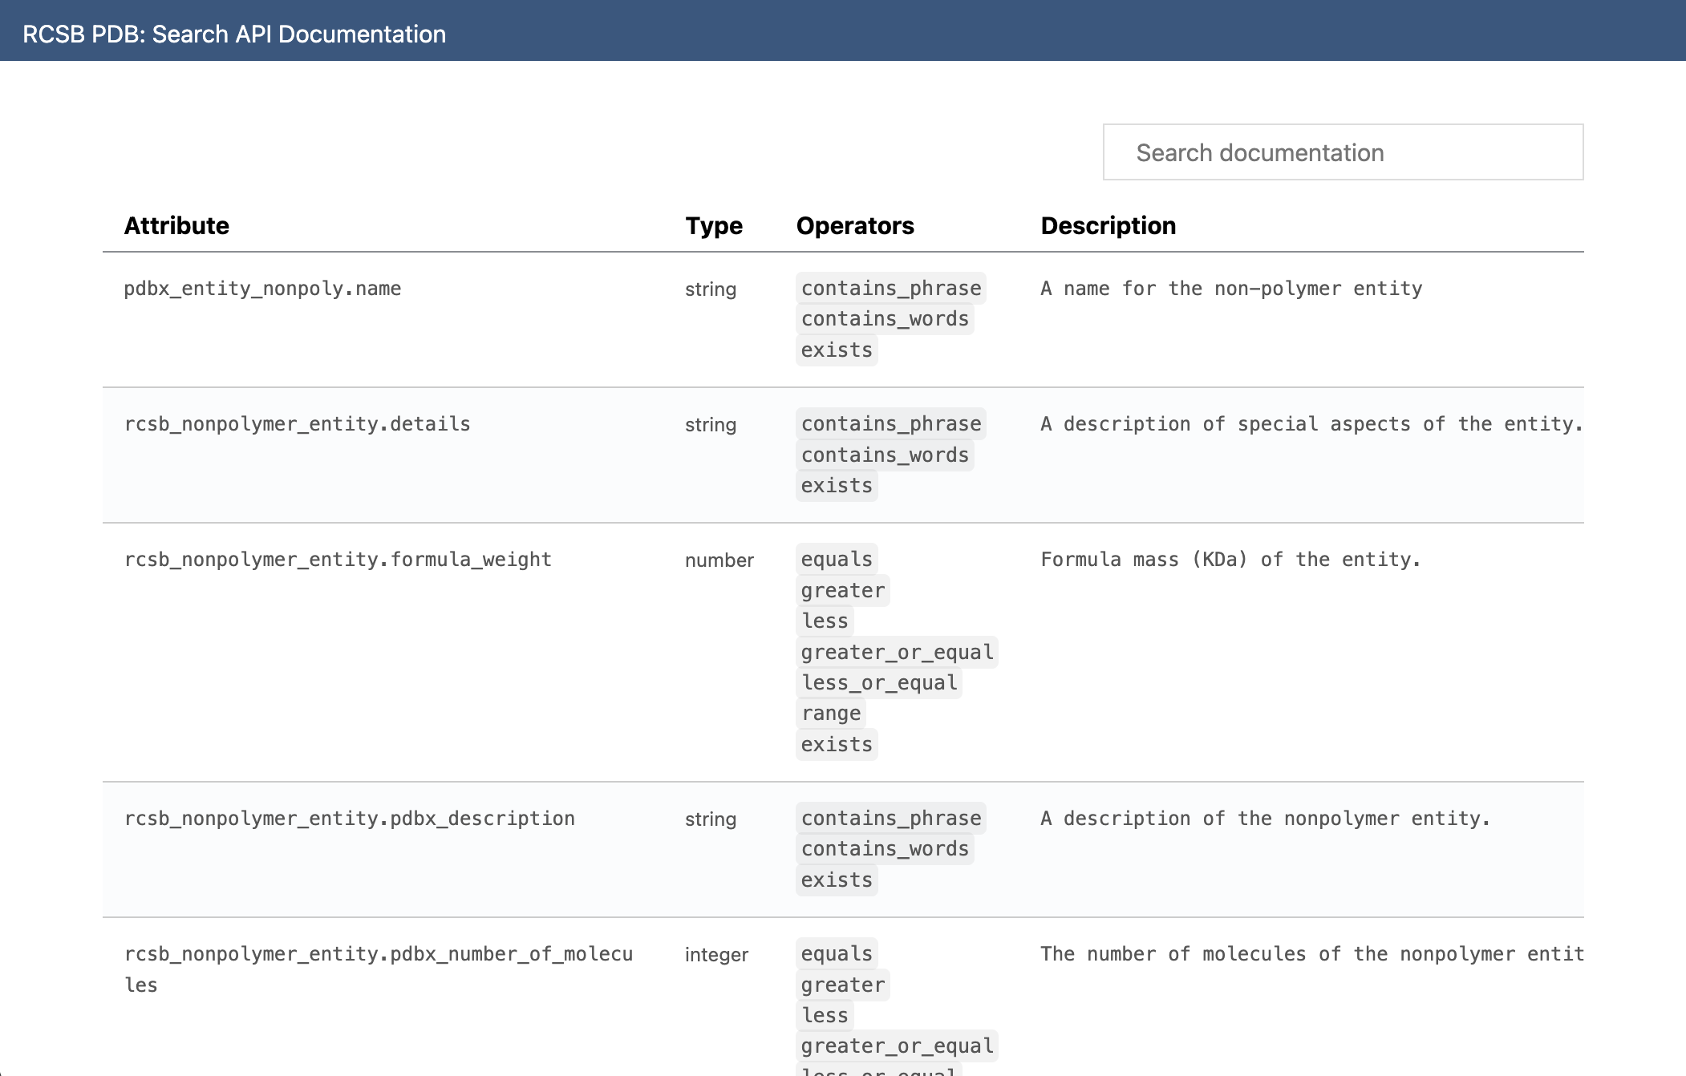Click the rcsb_nonpolymer_entity.formula_weight attribute

(338, 560)
